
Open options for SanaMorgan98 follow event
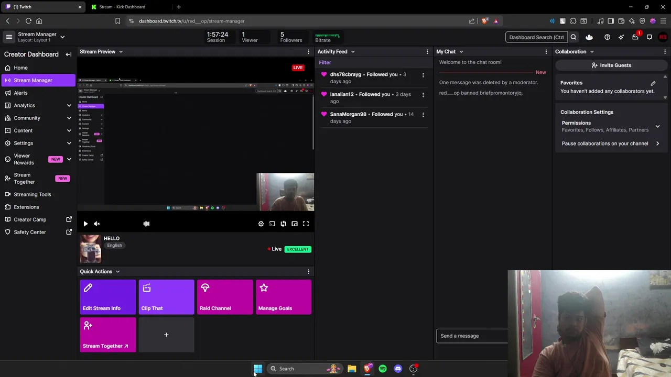(423, 115)
